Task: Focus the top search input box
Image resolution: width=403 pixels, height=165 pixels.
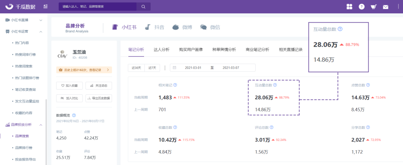Action: [98, 7]
